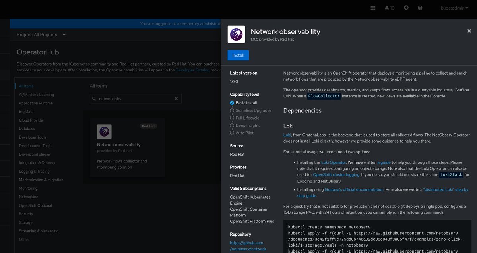Close the Network observability side panel
Viewport: 477px width, 253px height.
coord(469,31)
